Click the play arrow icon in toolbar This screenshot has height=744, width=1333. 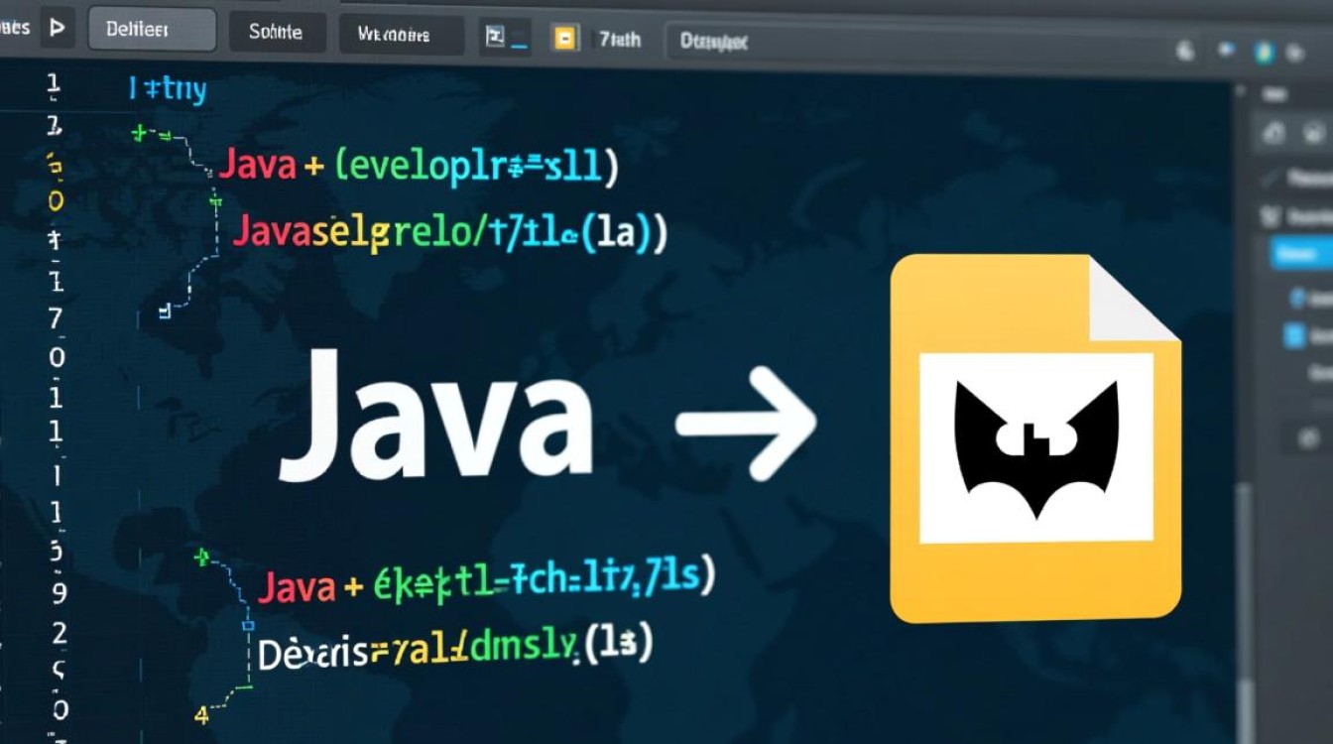57,29
